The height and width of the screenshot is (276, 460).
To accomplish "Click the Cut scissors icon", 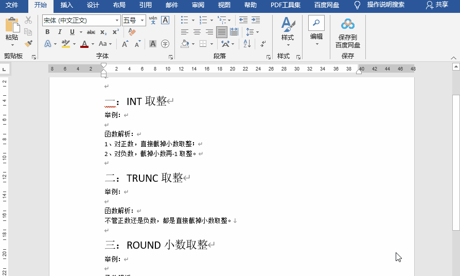I will point(28,20).
